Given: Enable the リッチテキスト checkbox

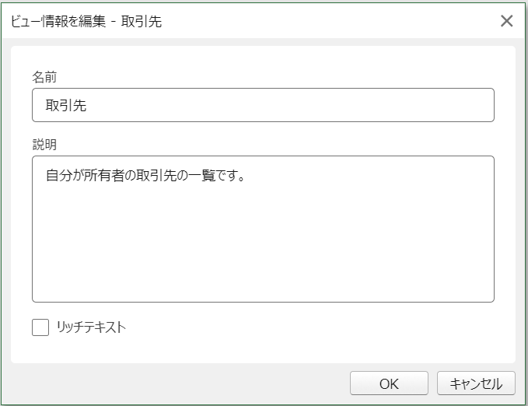Looking at the screenshot, I should 40,327.
